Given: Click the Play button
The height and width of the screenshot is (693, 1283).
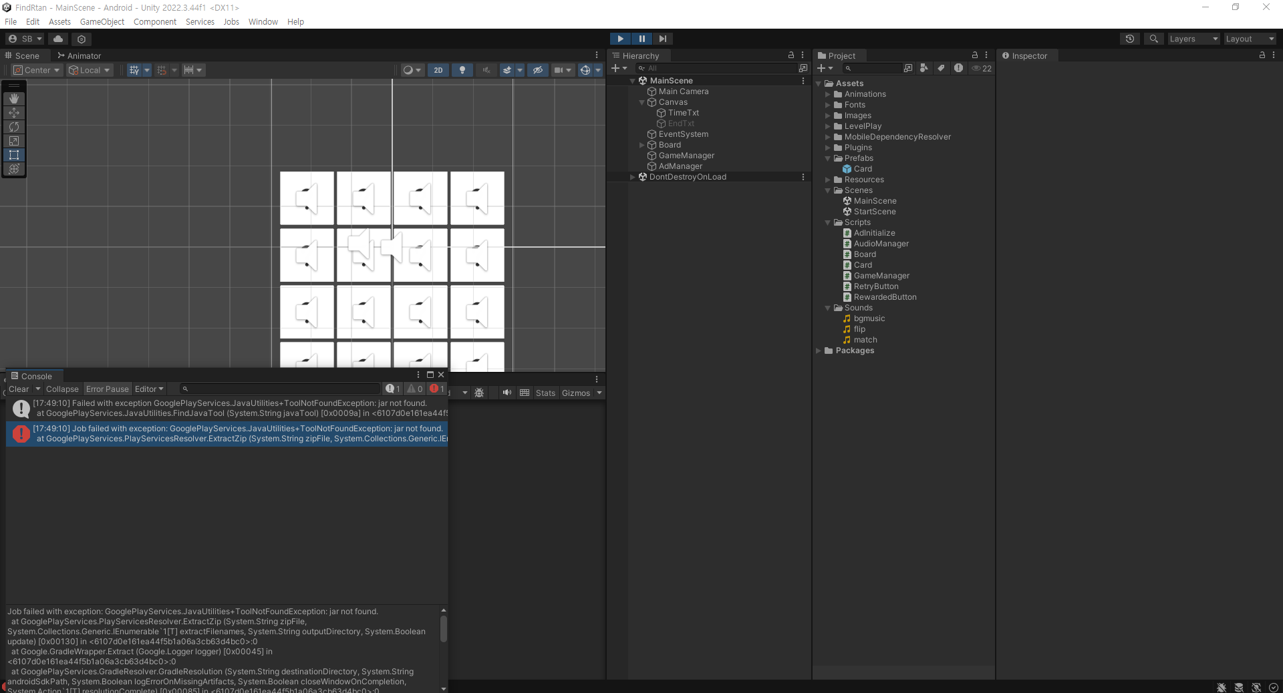Looking at the screenshot, I should [620, 39].
